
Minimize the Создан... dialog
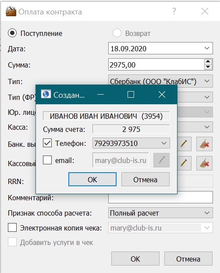click(100, 95)
